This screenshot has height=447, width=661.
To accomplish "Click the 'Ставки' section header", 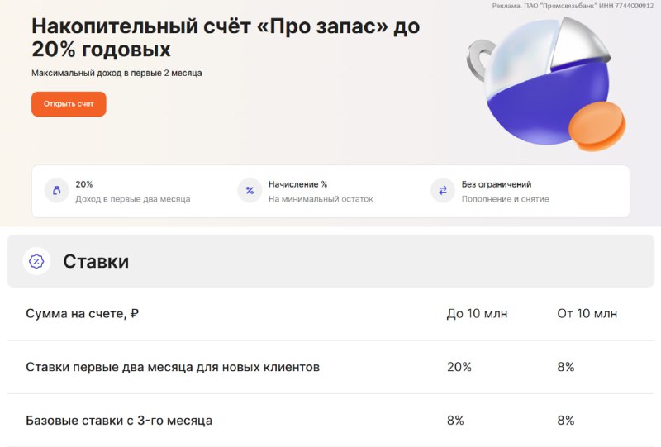I will 331,261.
